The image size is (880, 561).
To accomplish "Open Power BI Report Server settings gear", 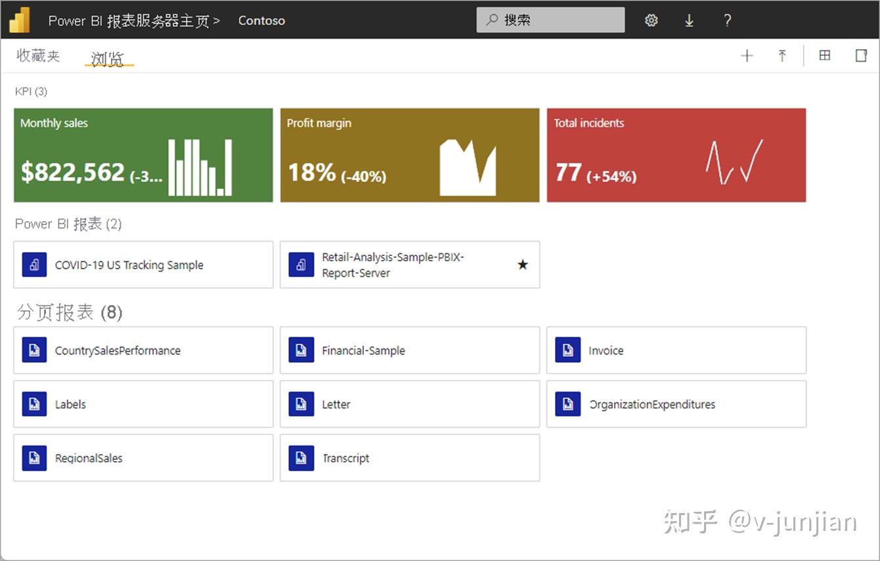I will (x=651, y=20).
